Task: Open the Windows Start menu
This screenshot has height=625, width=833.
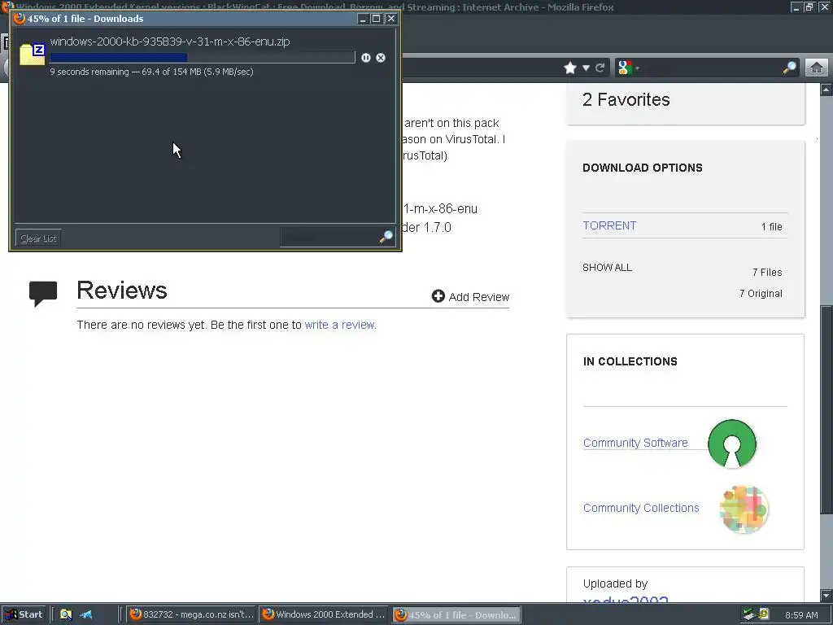Action: tap(24, 614)
